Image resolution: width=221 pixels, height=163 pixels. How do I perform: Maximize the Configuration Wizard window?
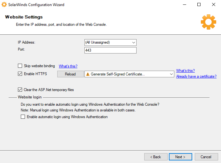(199, 5)
